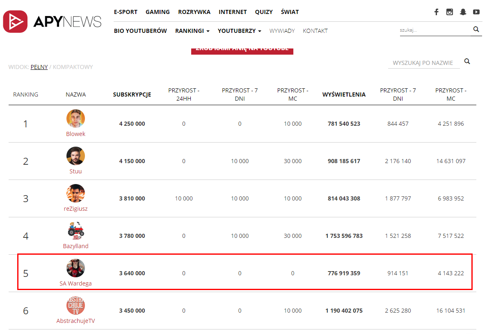487x334 pixels.
Task: Select Stuu's 14 631 097 monthly views growth
Action: [450, 161]
